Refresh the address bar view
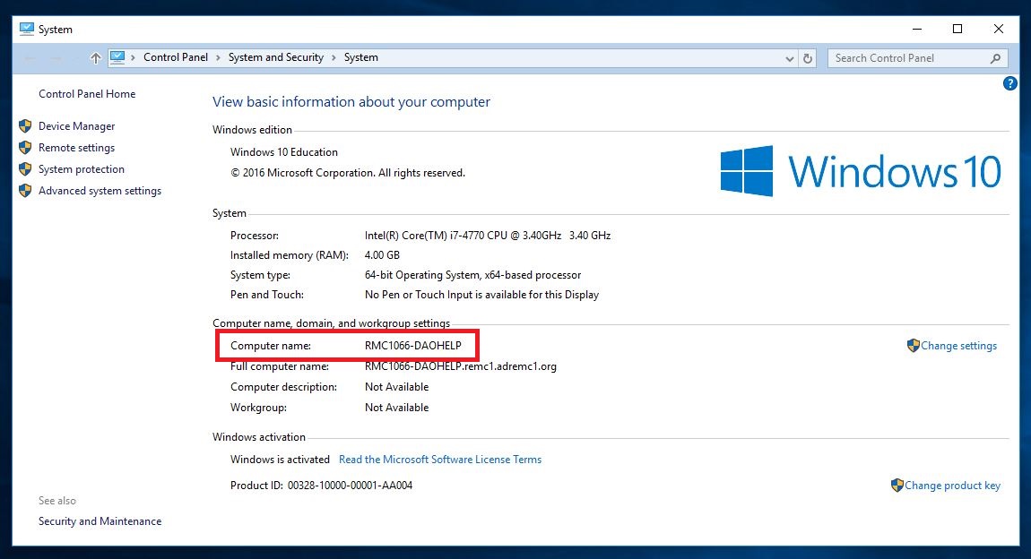 (808, 58)
